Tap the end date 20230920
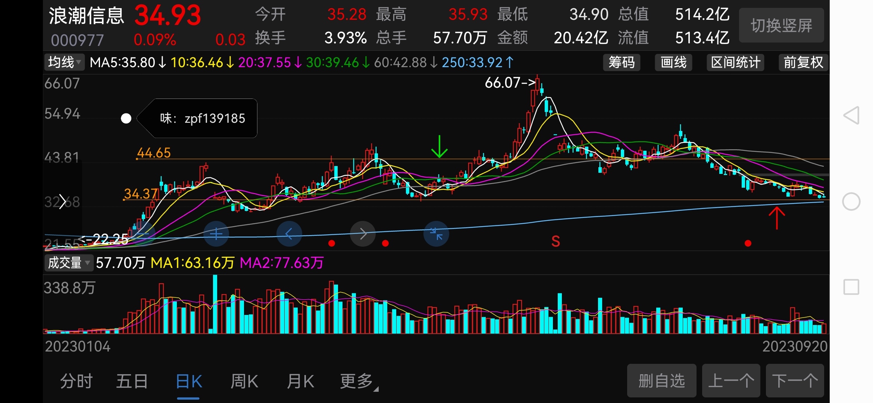The width and height of the screenshot is (873, 403). pyautogui.click(x=795, y=347)
